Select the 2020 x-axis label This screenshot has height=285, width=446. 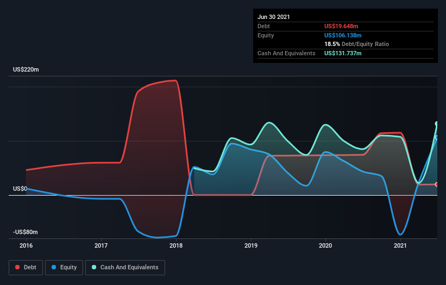coord(325,245)
